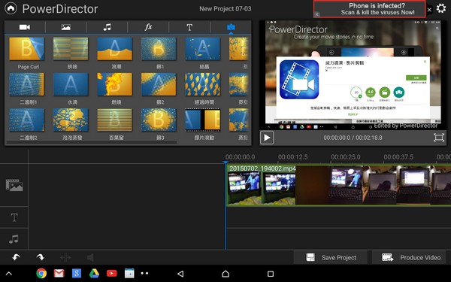Open Google search app in taskbar
The width and height of the screenshot is (451, 282).
[77, 273]
